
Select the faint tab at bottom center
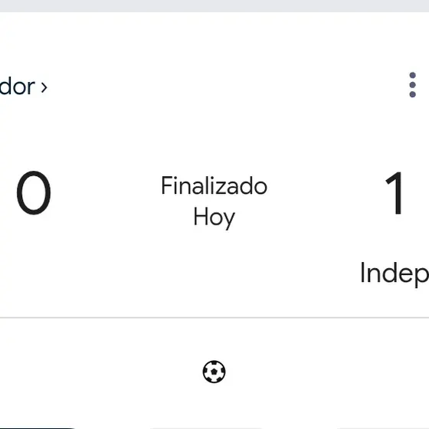(x=207, y=428)
